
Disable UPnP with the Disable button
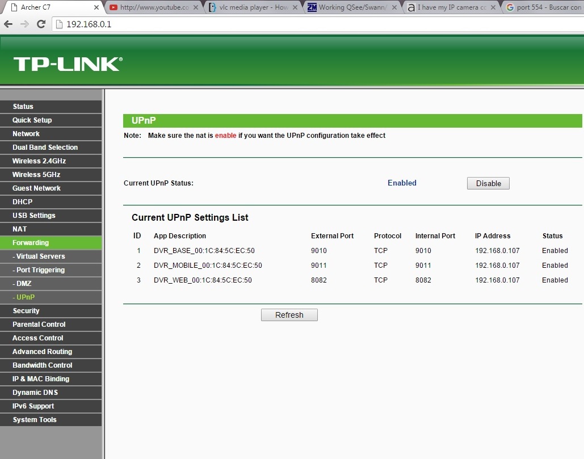[488, 183]
